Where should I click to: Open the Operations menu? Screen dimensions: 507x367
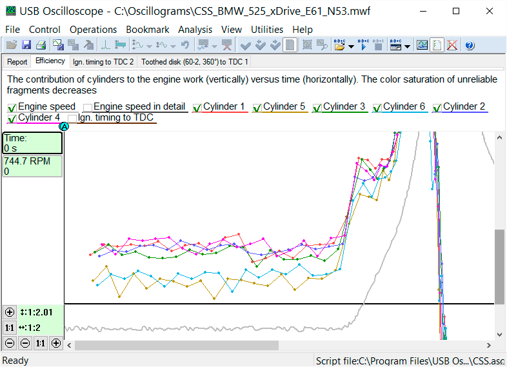(93, 30)
